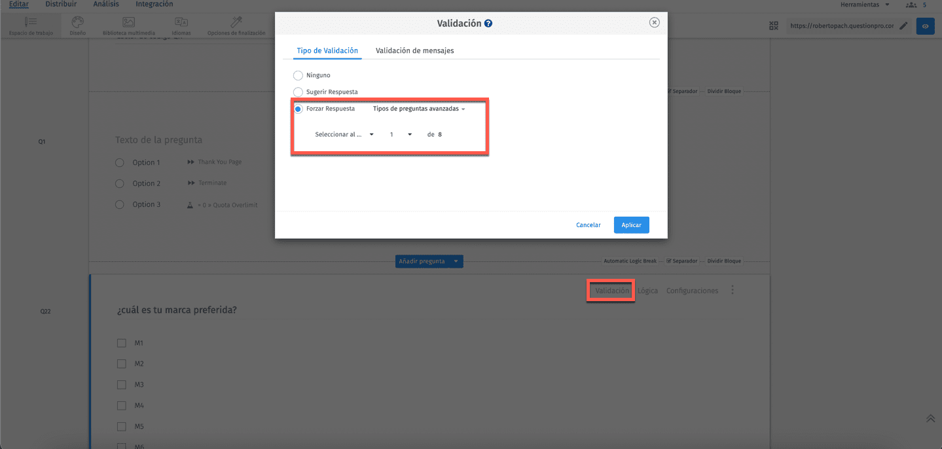Click the Terminate label on Option 2
Screen dimensions: 942x449
click(213, 183)
